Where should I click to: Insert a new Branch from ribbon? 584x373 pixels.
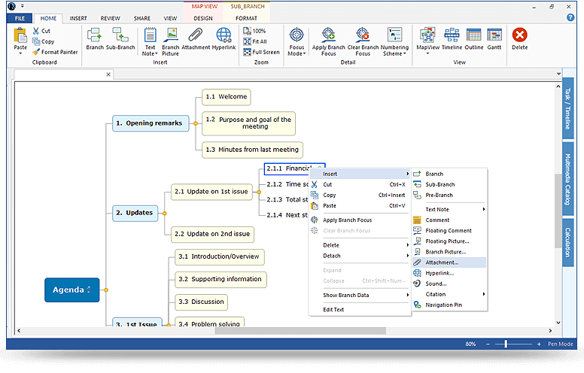coord(95,38)
